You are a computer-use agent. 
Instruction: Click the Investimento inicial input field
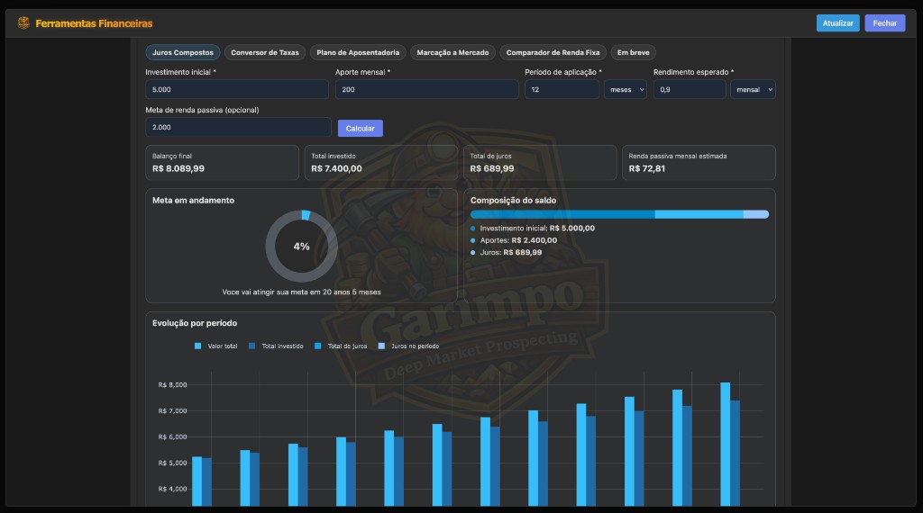[x=237, y=89]
